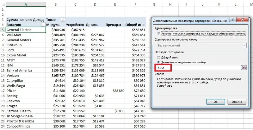Click the Деталь column label cell

(95, 25)
